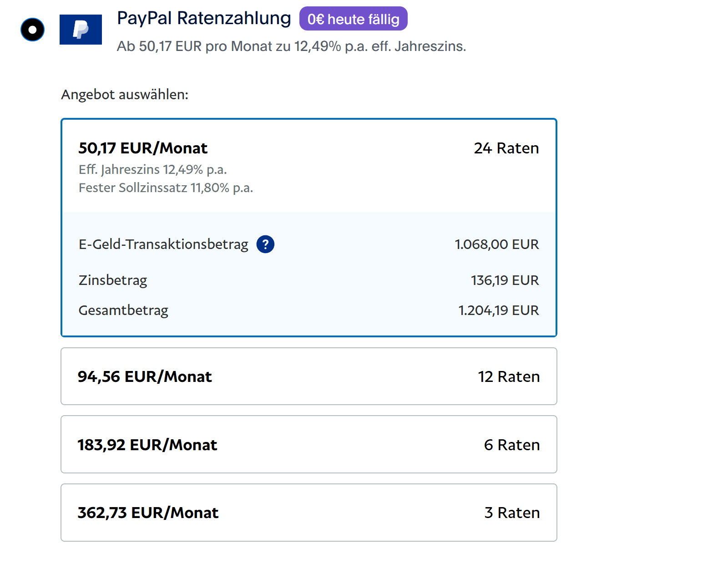Click the "3 Raten" label
728x564 pixels.
511,513
